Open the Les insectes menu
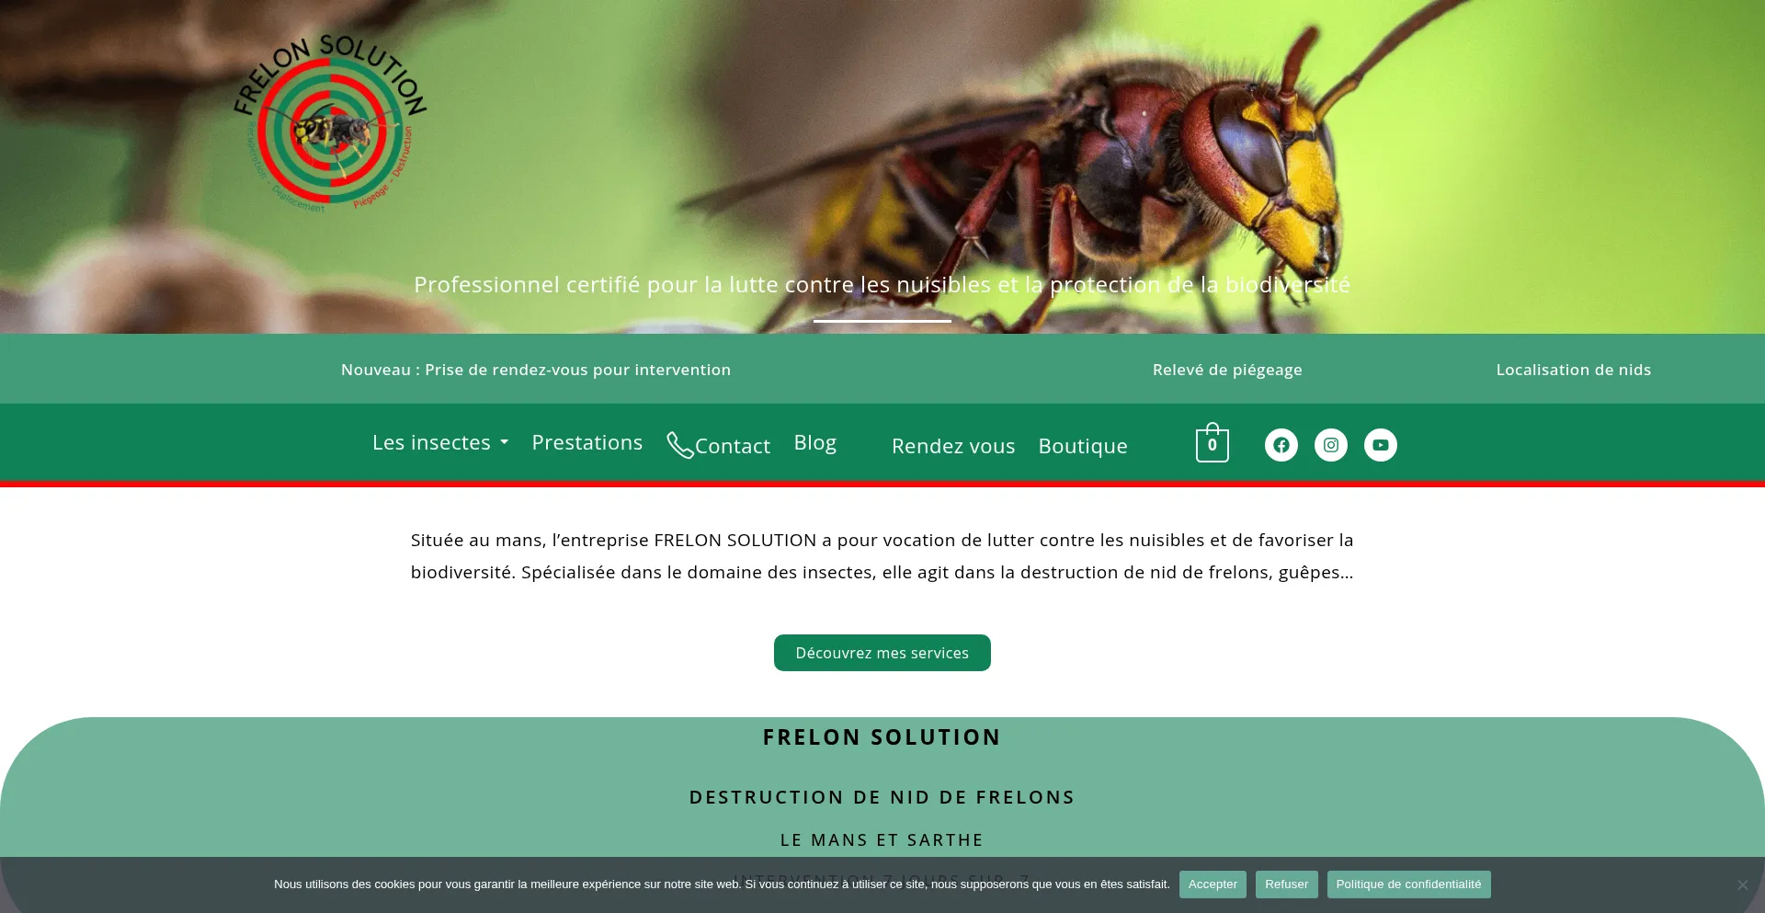This screenshot has height=913, width=1765. point(431,442)
